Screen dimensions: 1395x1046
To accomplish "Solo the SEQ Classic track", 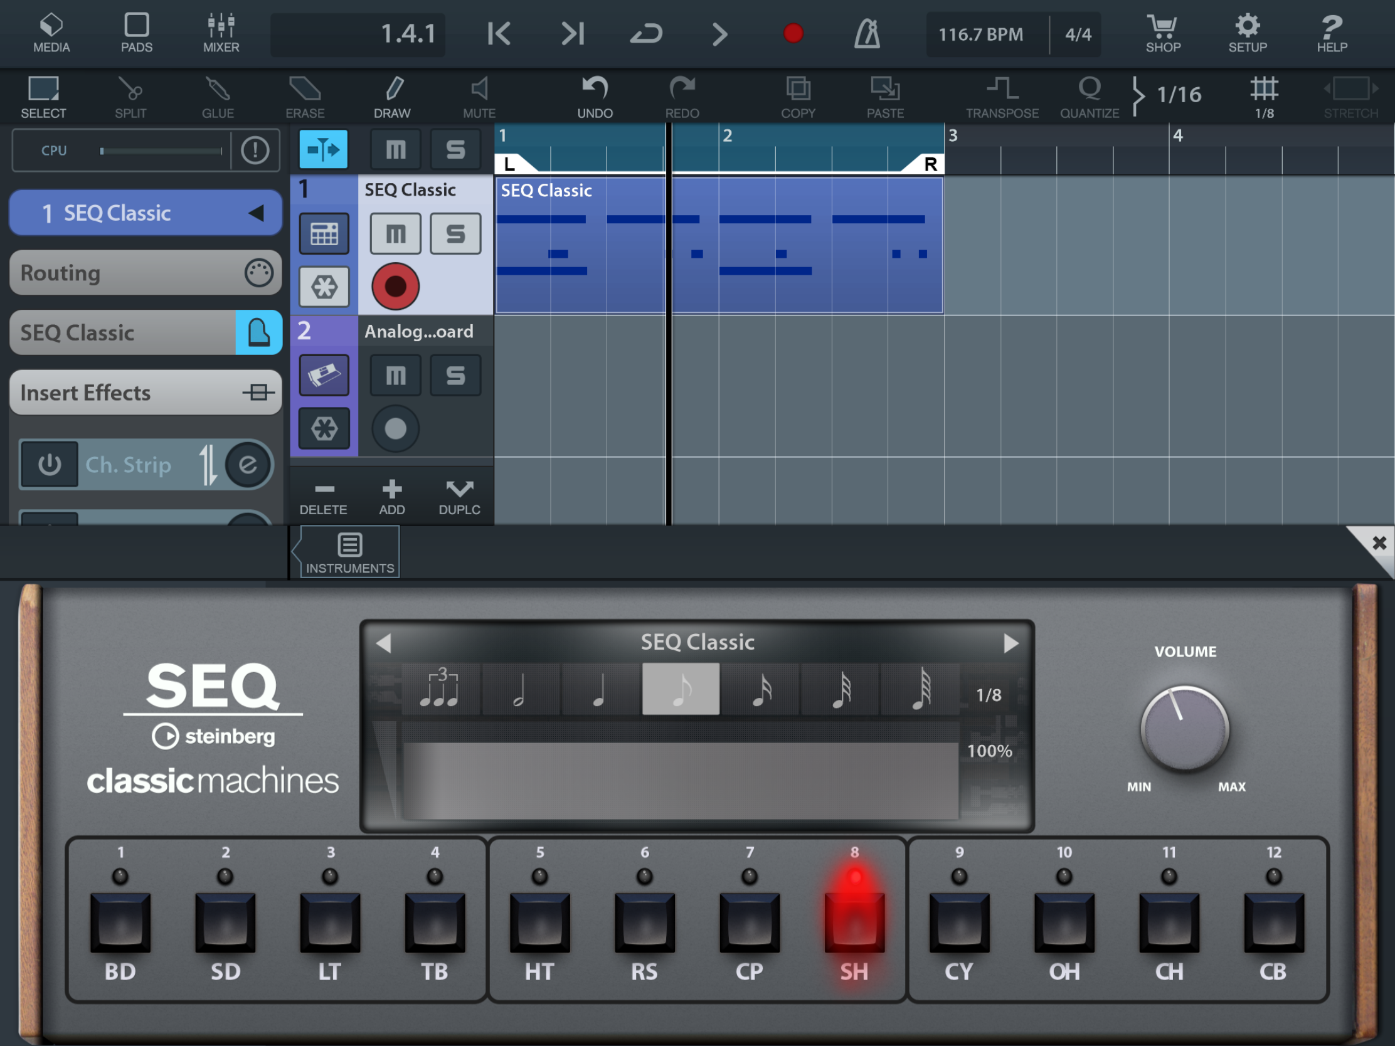I will point(455,234).
